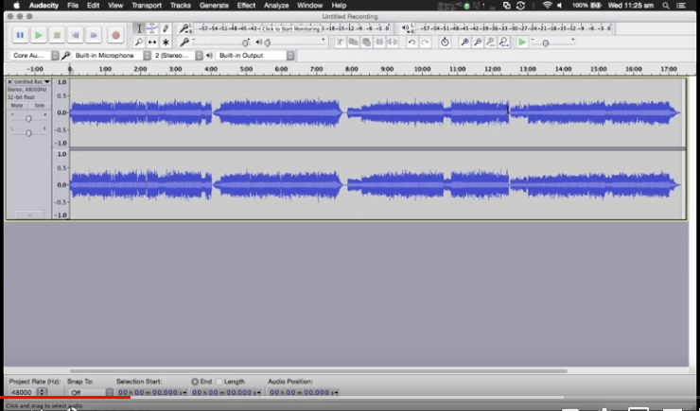Pause playback with the Pause button
The height and width of the screenshot is (411, 700).
[x=20, y=35]
